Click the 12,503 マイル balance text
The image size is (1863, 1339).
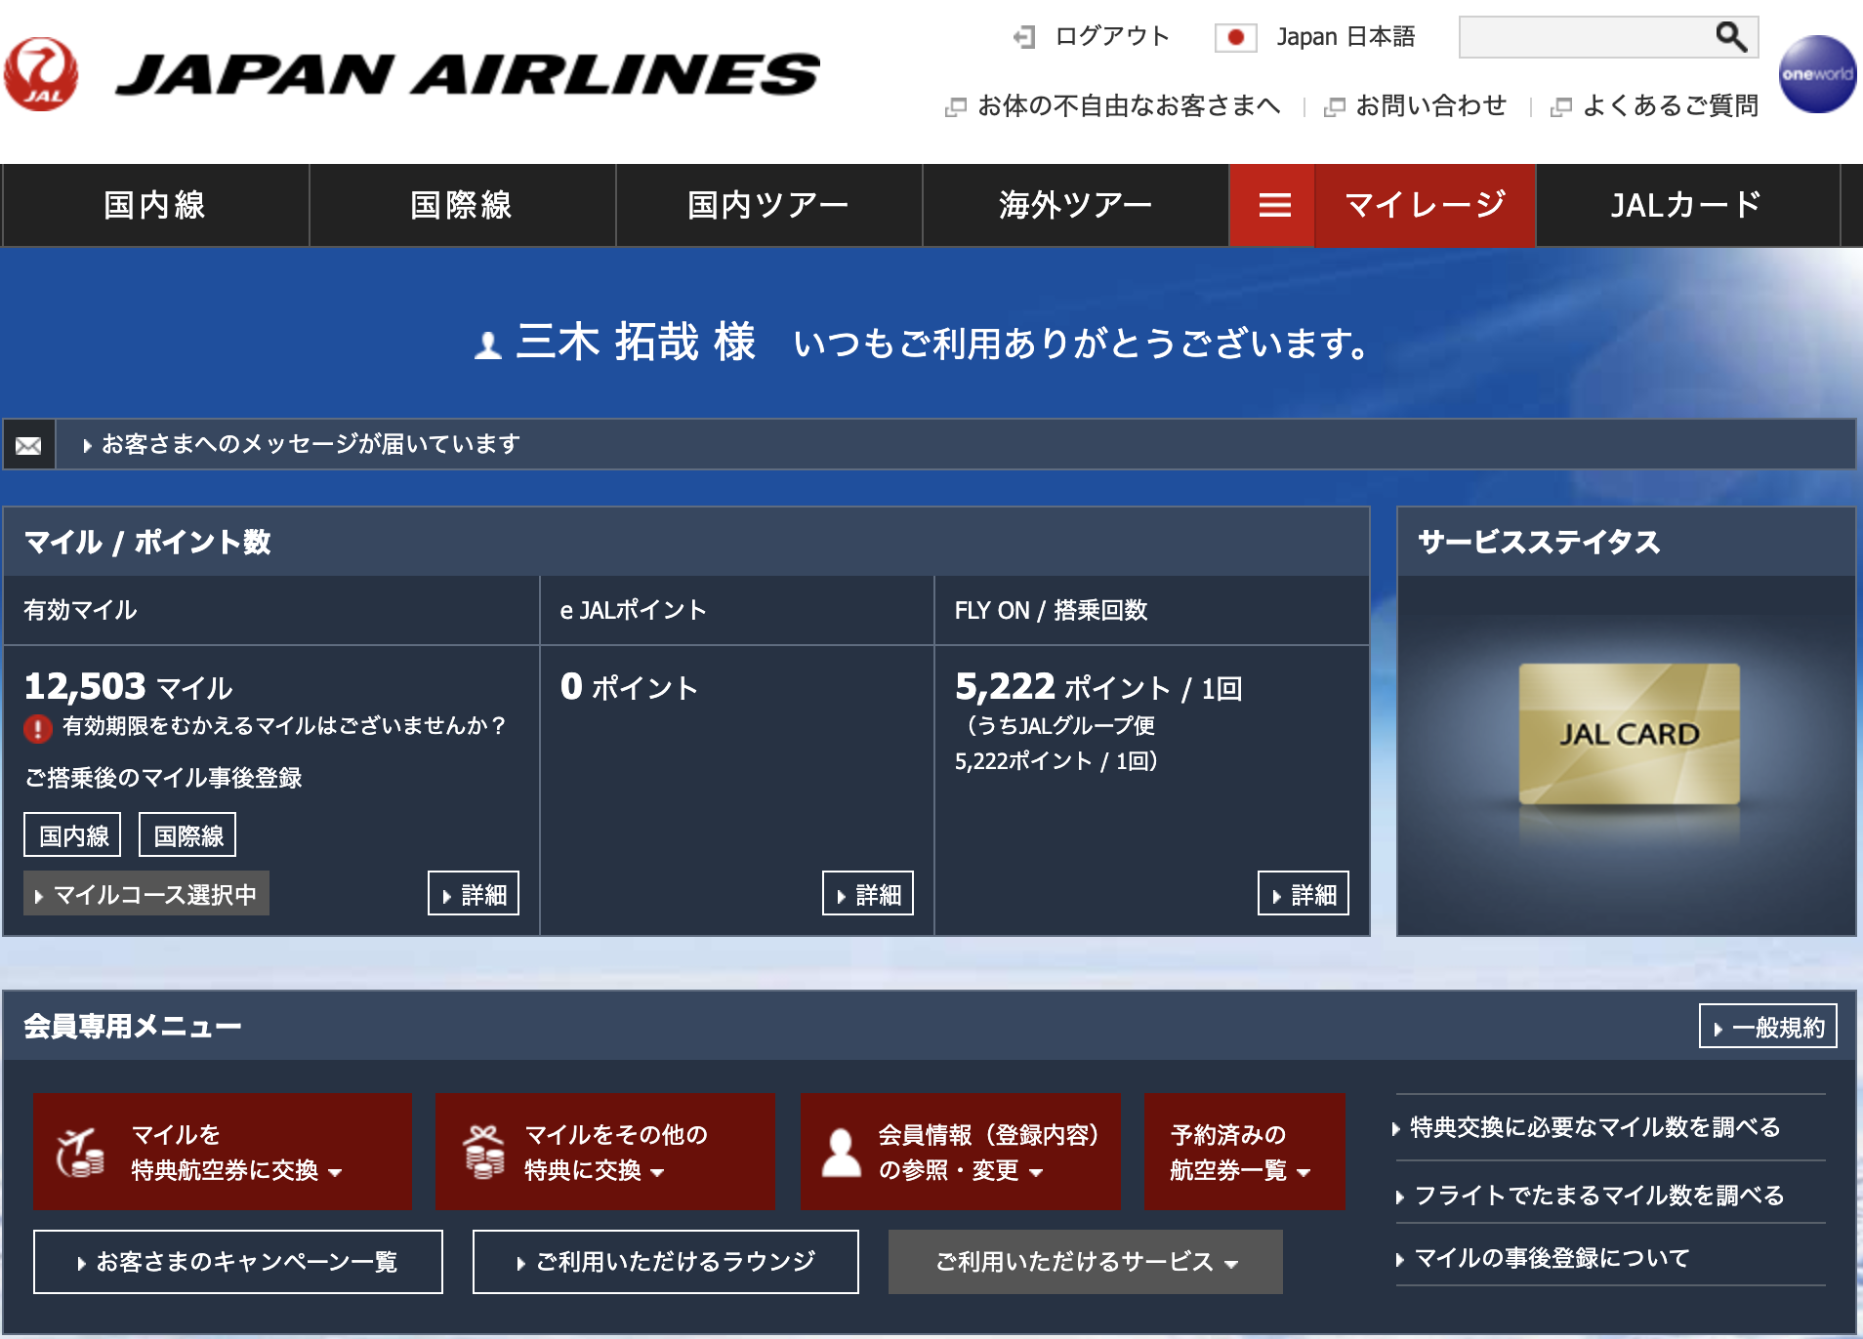click(x=129, y=687)
